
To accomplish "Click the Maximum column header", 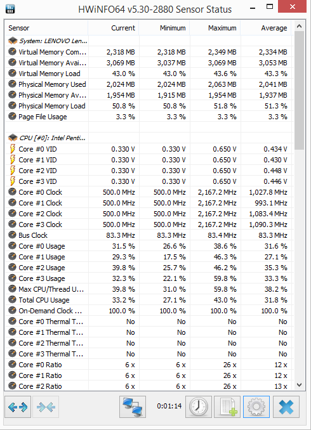I will pos(215,28).
